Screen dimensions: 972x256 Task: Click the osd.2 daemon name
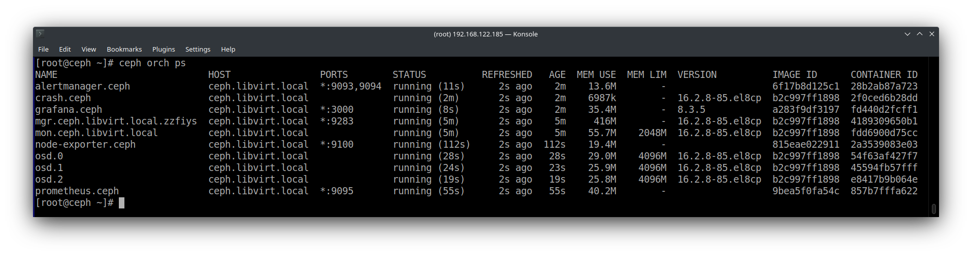(x=49, y=180)
